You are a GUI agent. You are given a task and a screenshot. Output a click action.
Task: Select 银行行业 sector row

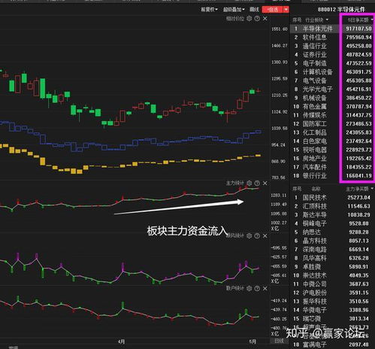(x=332, y=176)
